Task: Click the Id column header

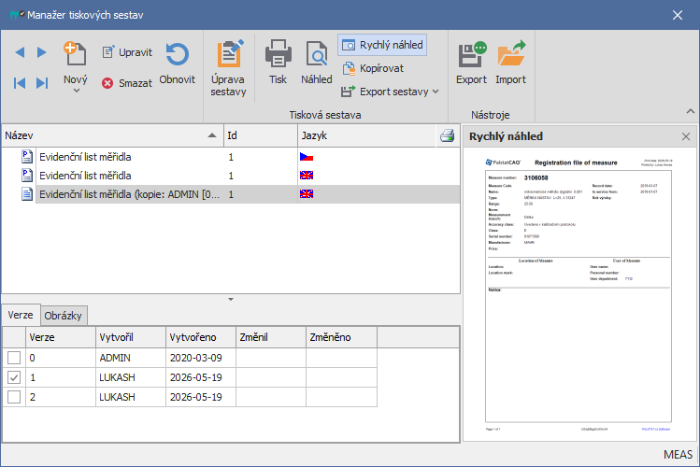Action: point(261,135)
